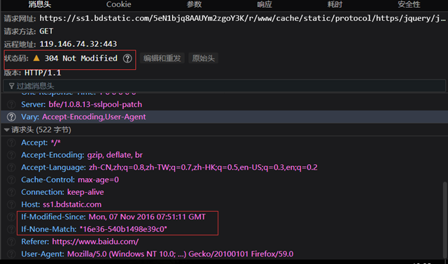Open help icon for Vary header

[11, 117]
